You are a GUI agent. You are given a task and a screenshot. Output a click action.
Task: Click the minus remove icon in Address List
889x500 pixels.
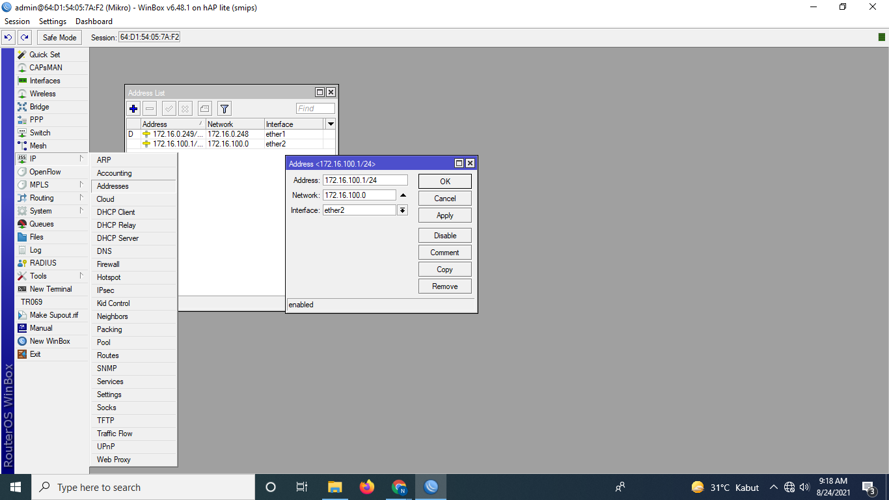[x=150, y=109]
